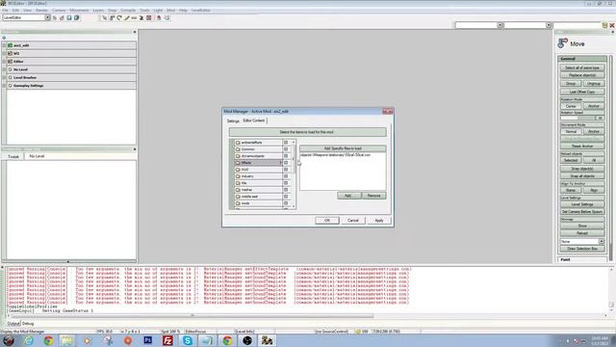Check the mods load checkbox
Screen dimensions: 616x347
click(x=286, y=203)
